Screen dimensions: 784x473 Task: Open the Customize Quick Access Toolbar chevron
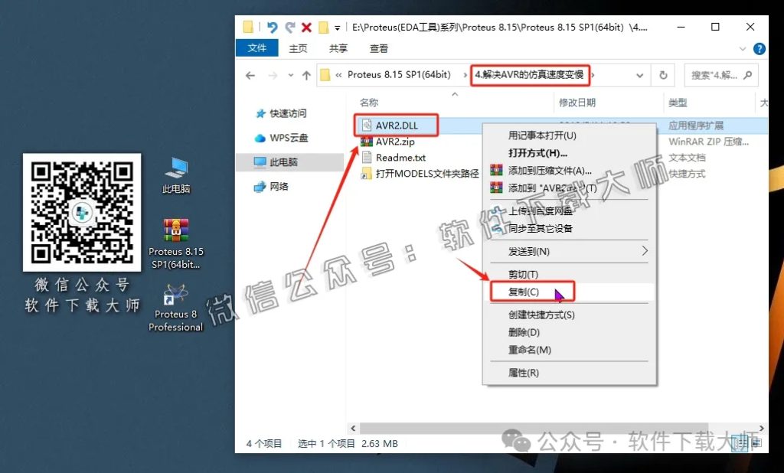[337, 27]
